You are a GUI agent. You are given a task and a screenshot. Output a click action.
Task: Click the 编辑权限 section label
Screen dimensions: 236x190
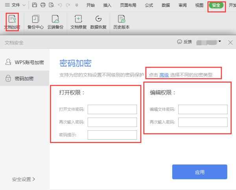[x=162, y=92]
